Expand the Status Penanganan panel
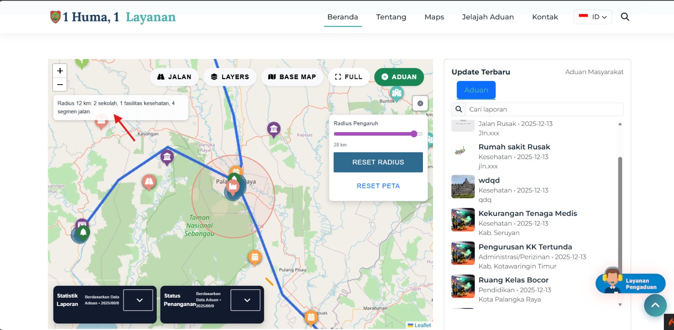The image size is (674, 330). (x=245, y=300)
